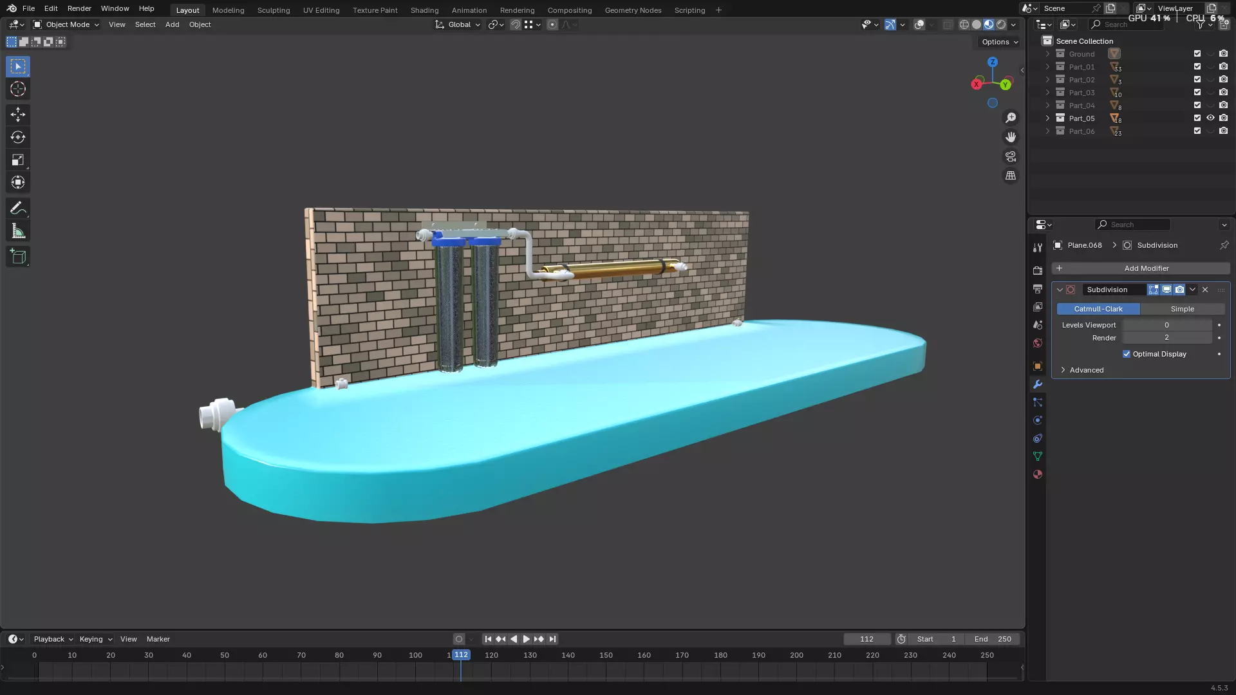
Task: Open Global transform orientation dropdown
Action: 458,24
